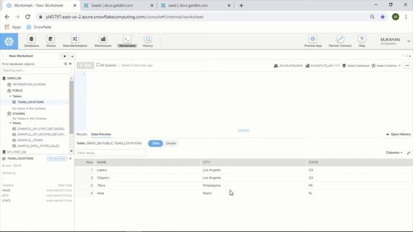Open the browser zoom search icon
413x232 pixels.
tap(372, 17)
